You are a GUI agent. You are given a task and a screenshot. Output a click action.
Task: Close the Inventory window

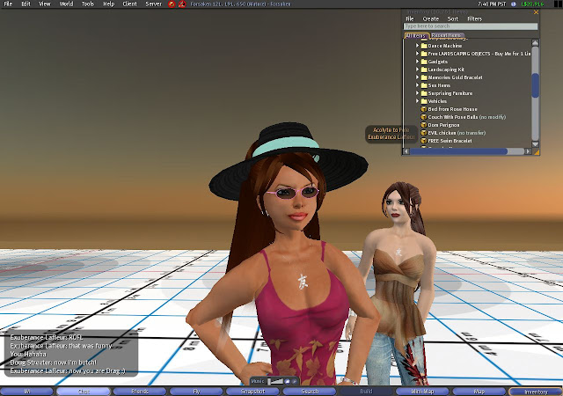[536, 12]
